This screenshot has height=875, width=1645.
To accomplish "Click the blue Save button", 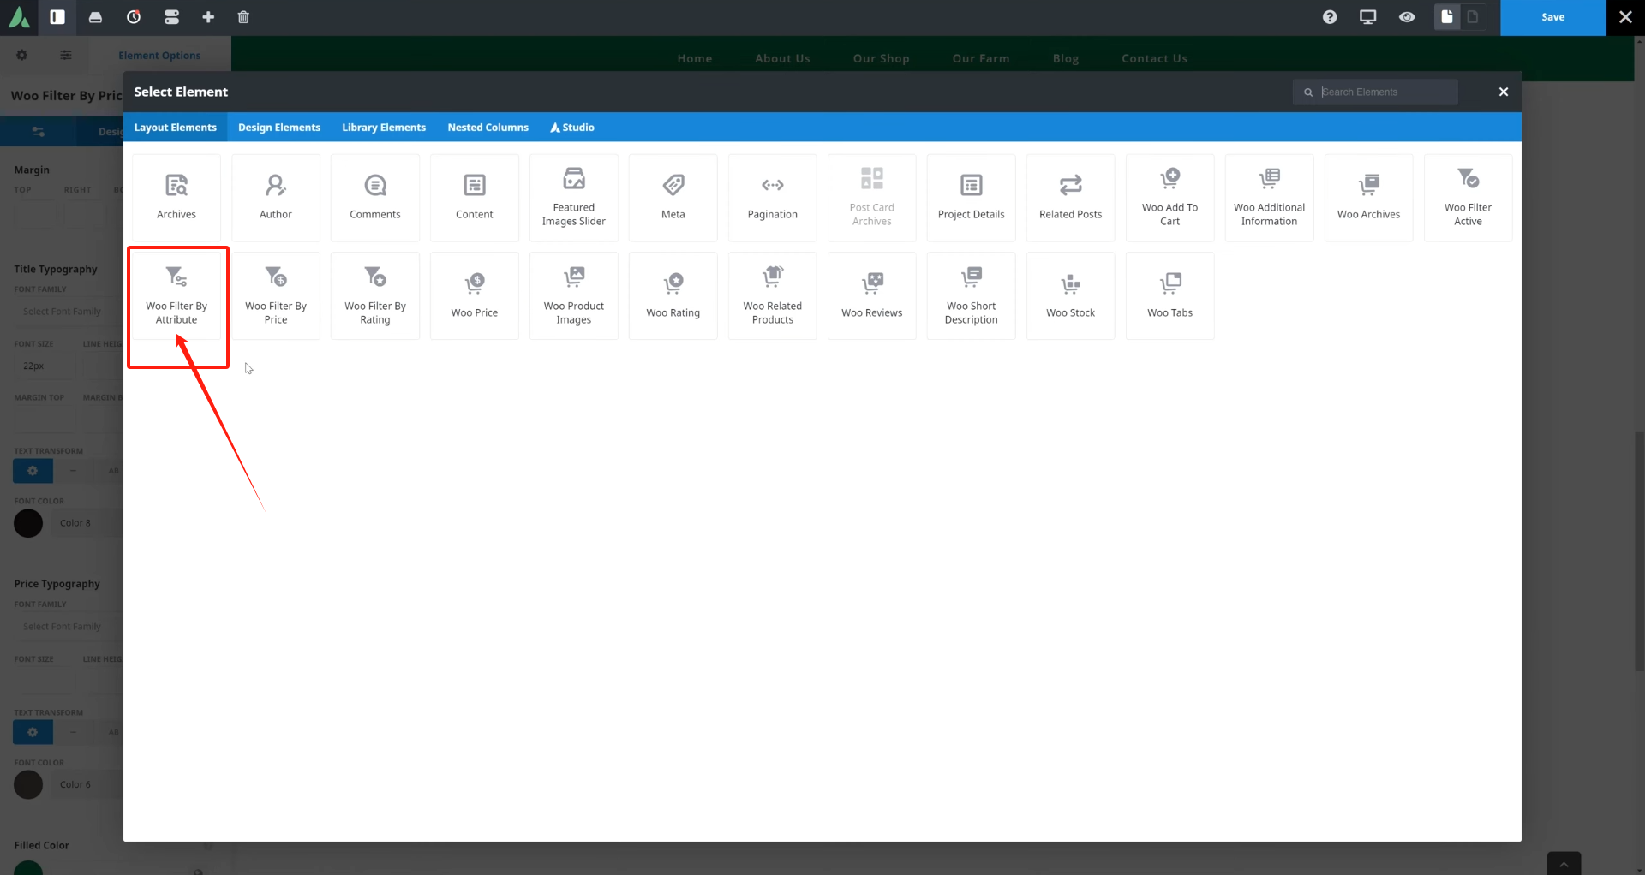I will (x=1552, y=17).
